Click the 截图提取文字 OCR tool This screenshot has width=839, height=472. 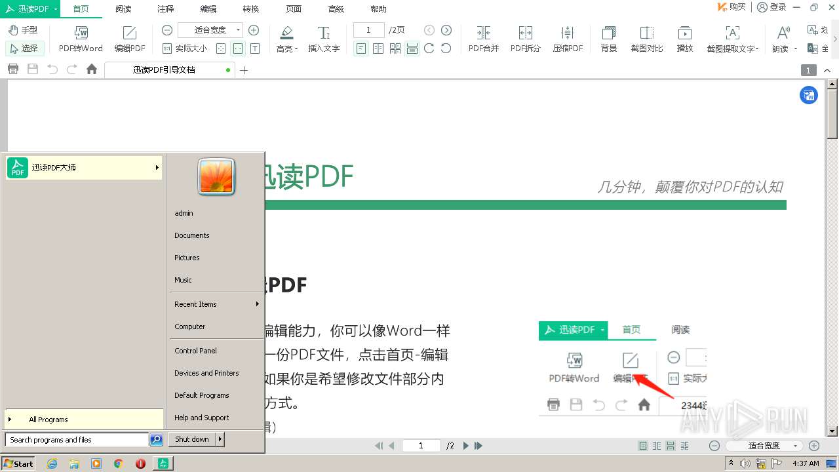pyautogui.click(x=731, y=39)
